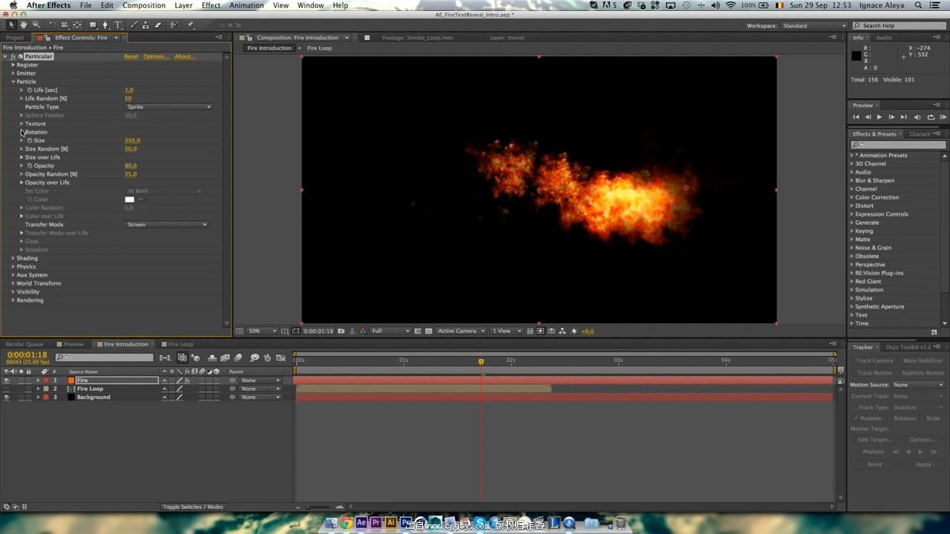Toggle the Size property stopwatch
The height and width of the screenshot is (534, 950).
(x=30, y=140)
